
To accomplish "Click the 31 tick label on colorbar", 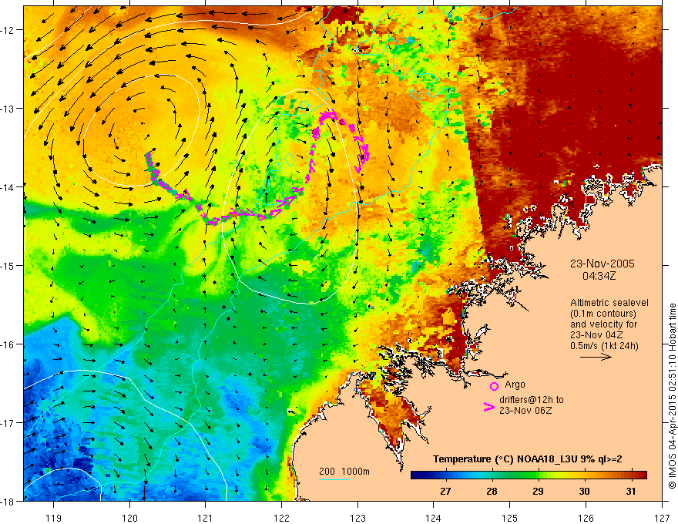I will click(631, 492).
